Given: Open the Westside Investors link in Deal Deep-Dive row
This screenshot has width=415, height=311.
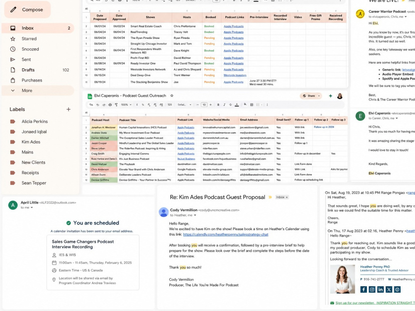Looking at the screenshot, I should 235,75.
